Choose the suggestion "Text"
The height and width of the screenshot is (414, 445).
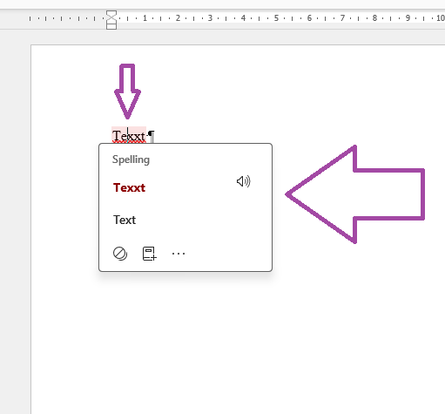(125, 220)
